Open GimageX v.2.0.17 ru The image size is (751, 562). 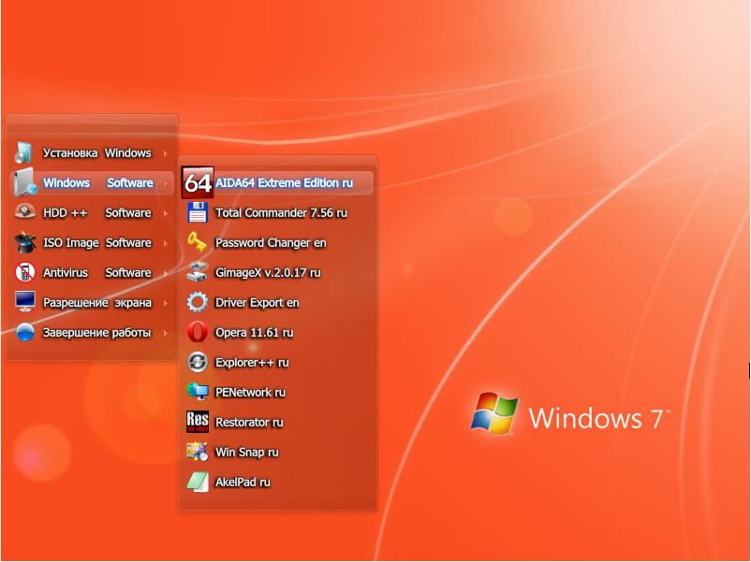[x=277, y=272]
